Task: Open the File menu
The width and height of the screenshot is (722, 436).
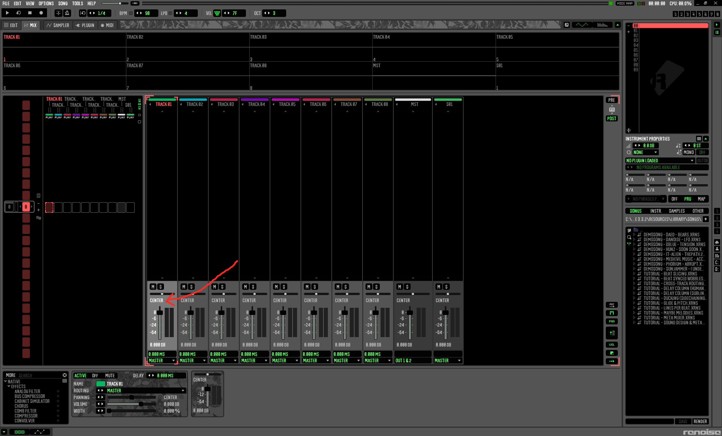Action: [6, 3]
